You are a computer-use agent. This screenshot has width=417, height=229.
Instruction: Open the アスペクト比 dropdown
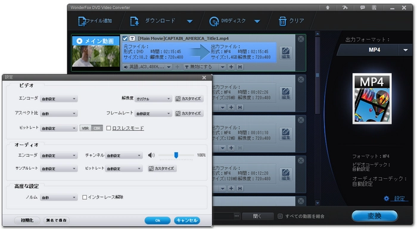point(59,113)
